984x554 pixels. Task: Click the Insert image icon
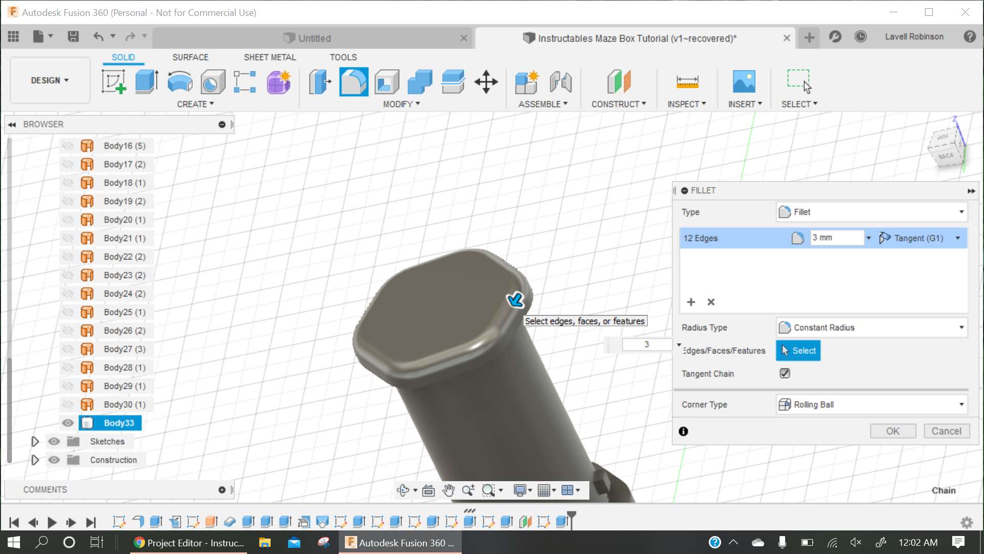[744, 82]
